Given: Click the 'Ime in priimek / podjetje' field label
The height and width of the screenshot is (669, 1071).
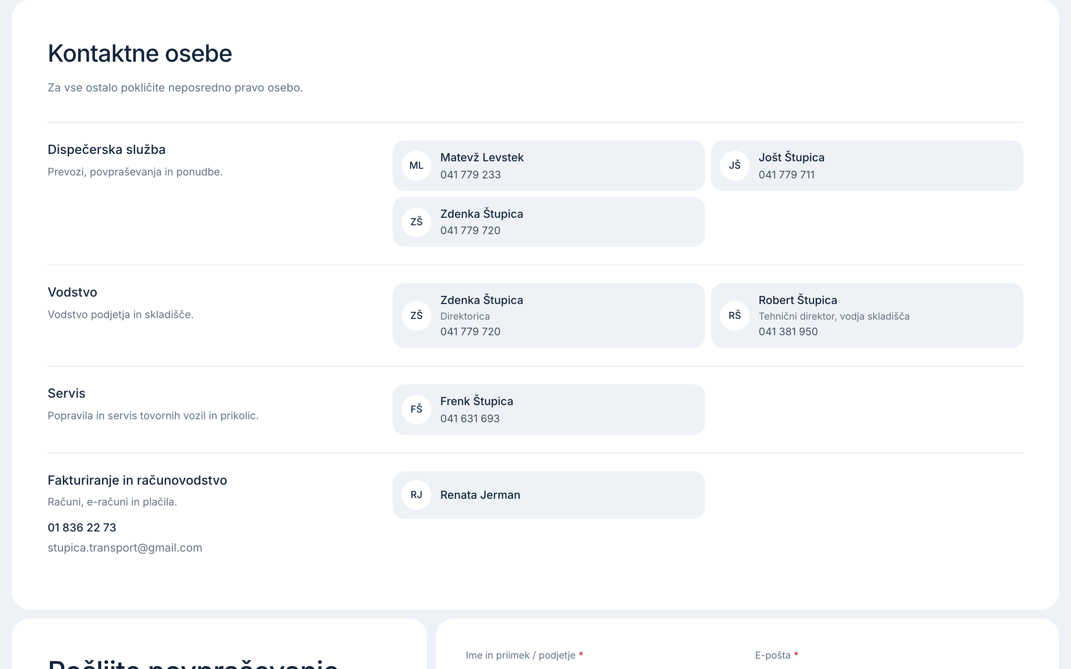Looking at the screenshot, I should point(521,655).
